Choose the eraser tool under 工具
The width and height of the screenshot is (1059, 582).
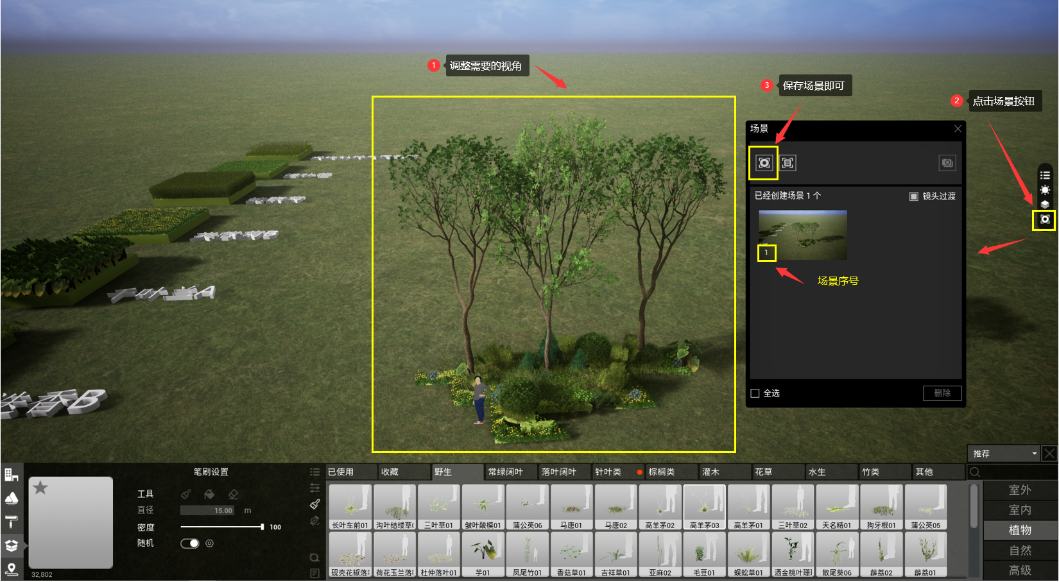pos(233,493)
